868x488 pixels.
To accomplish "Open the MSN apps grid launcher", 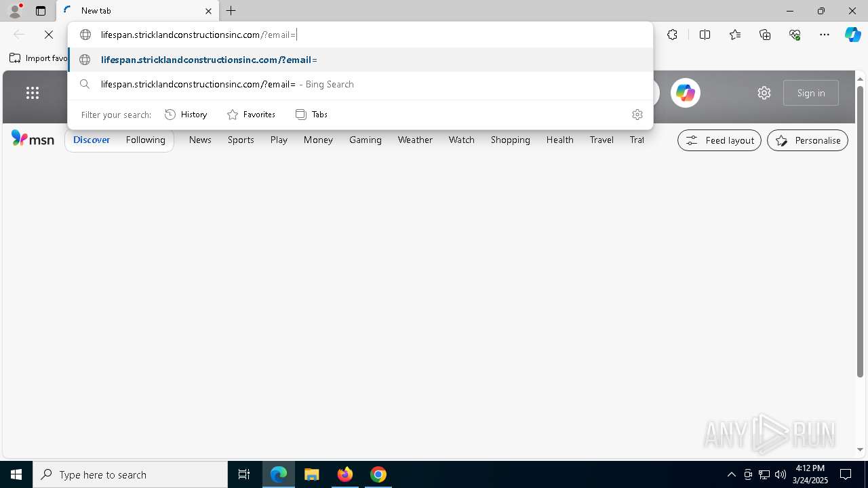I will [x=33, y=93].
